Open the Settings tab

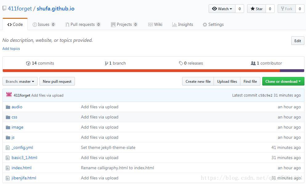pos(213,24)
